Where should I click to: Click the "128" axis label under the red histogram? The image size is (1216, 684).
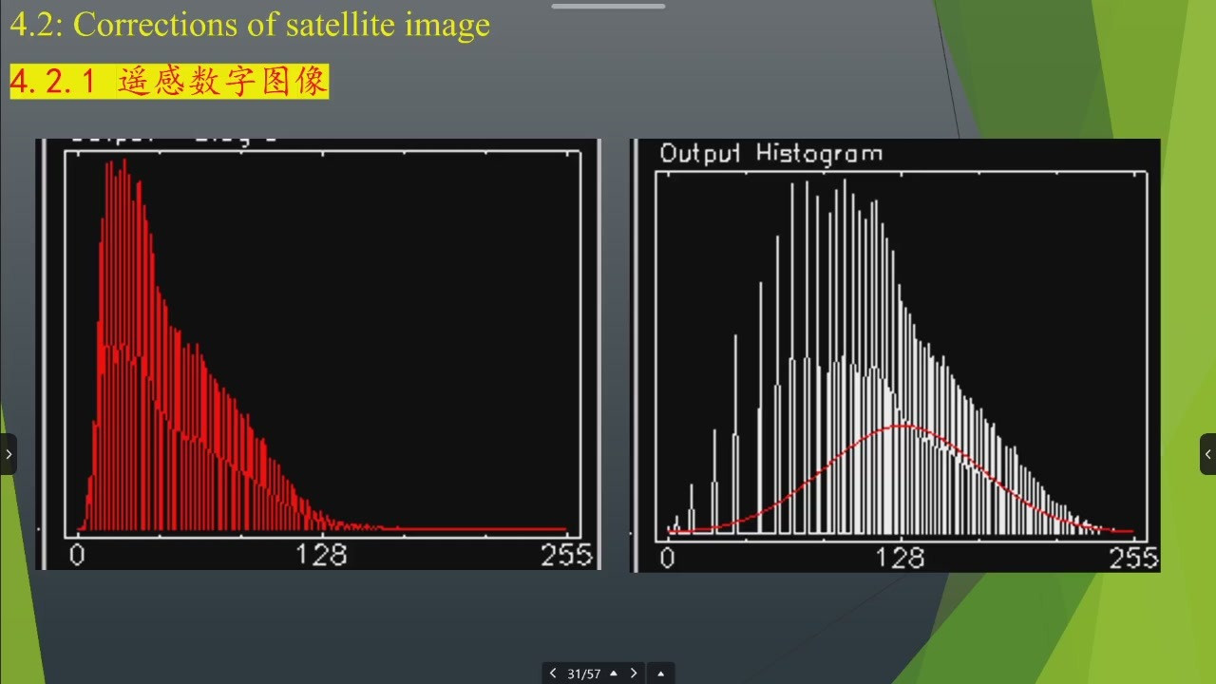tap(322, 555)
